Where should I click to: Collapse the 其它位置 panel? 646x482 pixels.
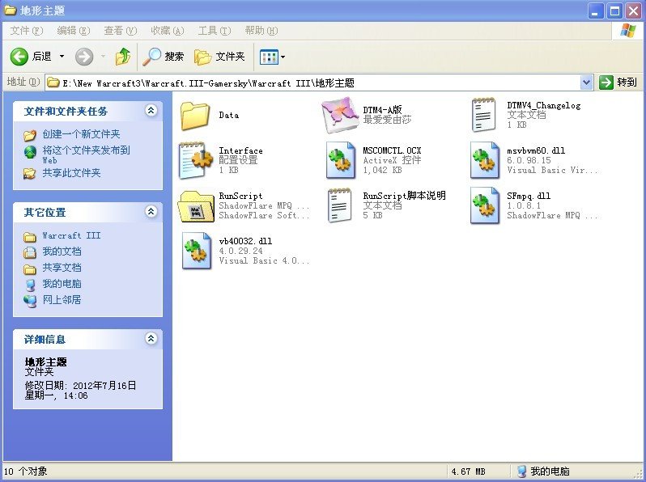[x=151, y=212]
